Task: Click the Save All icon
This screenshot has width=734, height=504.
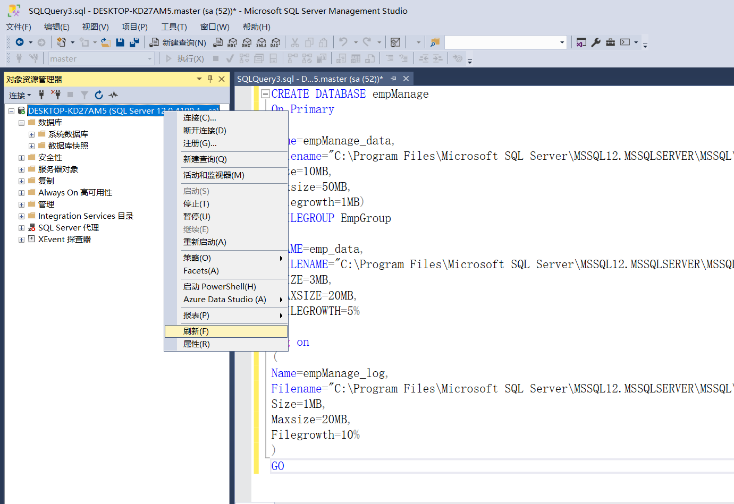Action: click(x=134, y=42)
